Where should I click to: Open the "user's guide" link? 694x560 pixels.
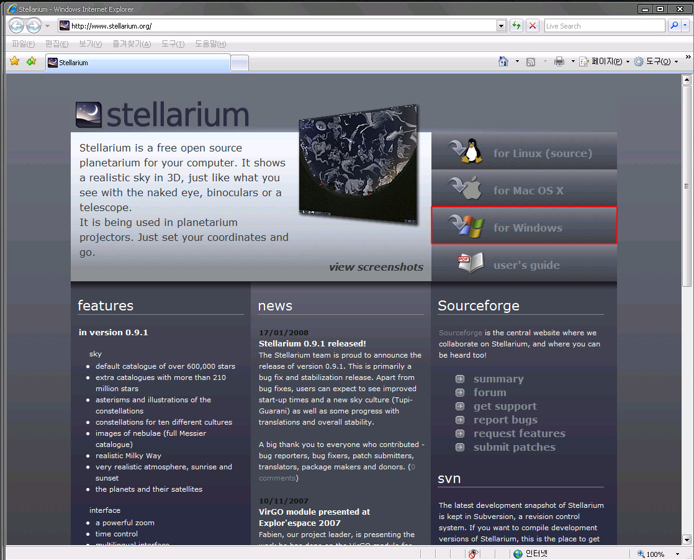click(526, 265)
